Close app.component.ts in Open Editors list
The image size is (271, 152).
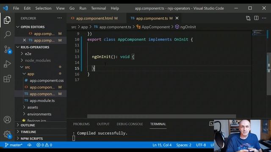(x=25, y=40)
